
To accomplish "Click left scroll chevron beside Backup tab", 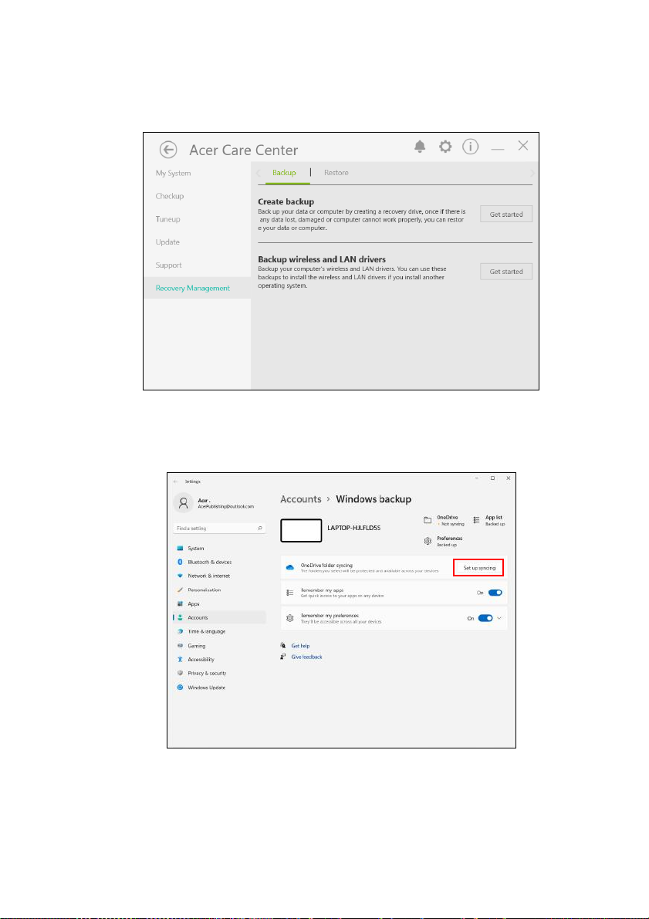I will tap(259, 173).
